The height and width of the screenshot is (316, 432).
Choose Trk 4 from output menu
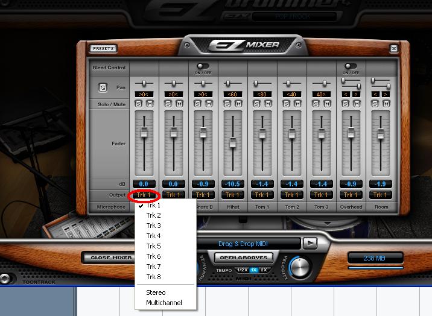point(165,236)
